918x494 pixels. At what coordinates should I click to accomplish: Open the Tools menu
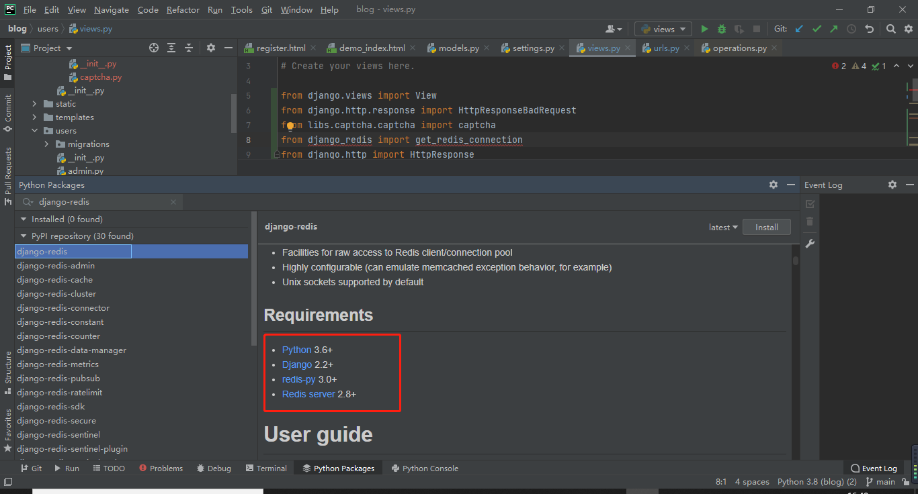[242, 10]
